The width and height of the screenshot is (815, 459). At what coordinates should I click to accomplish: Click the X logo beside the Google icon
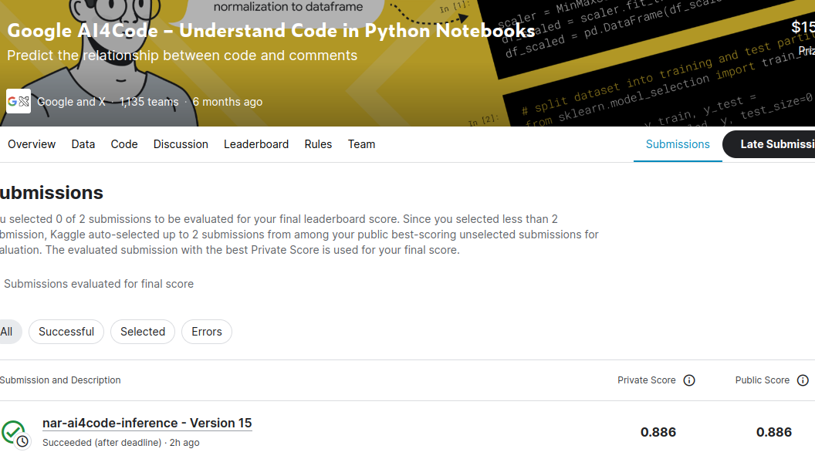(x=23, y=101)
